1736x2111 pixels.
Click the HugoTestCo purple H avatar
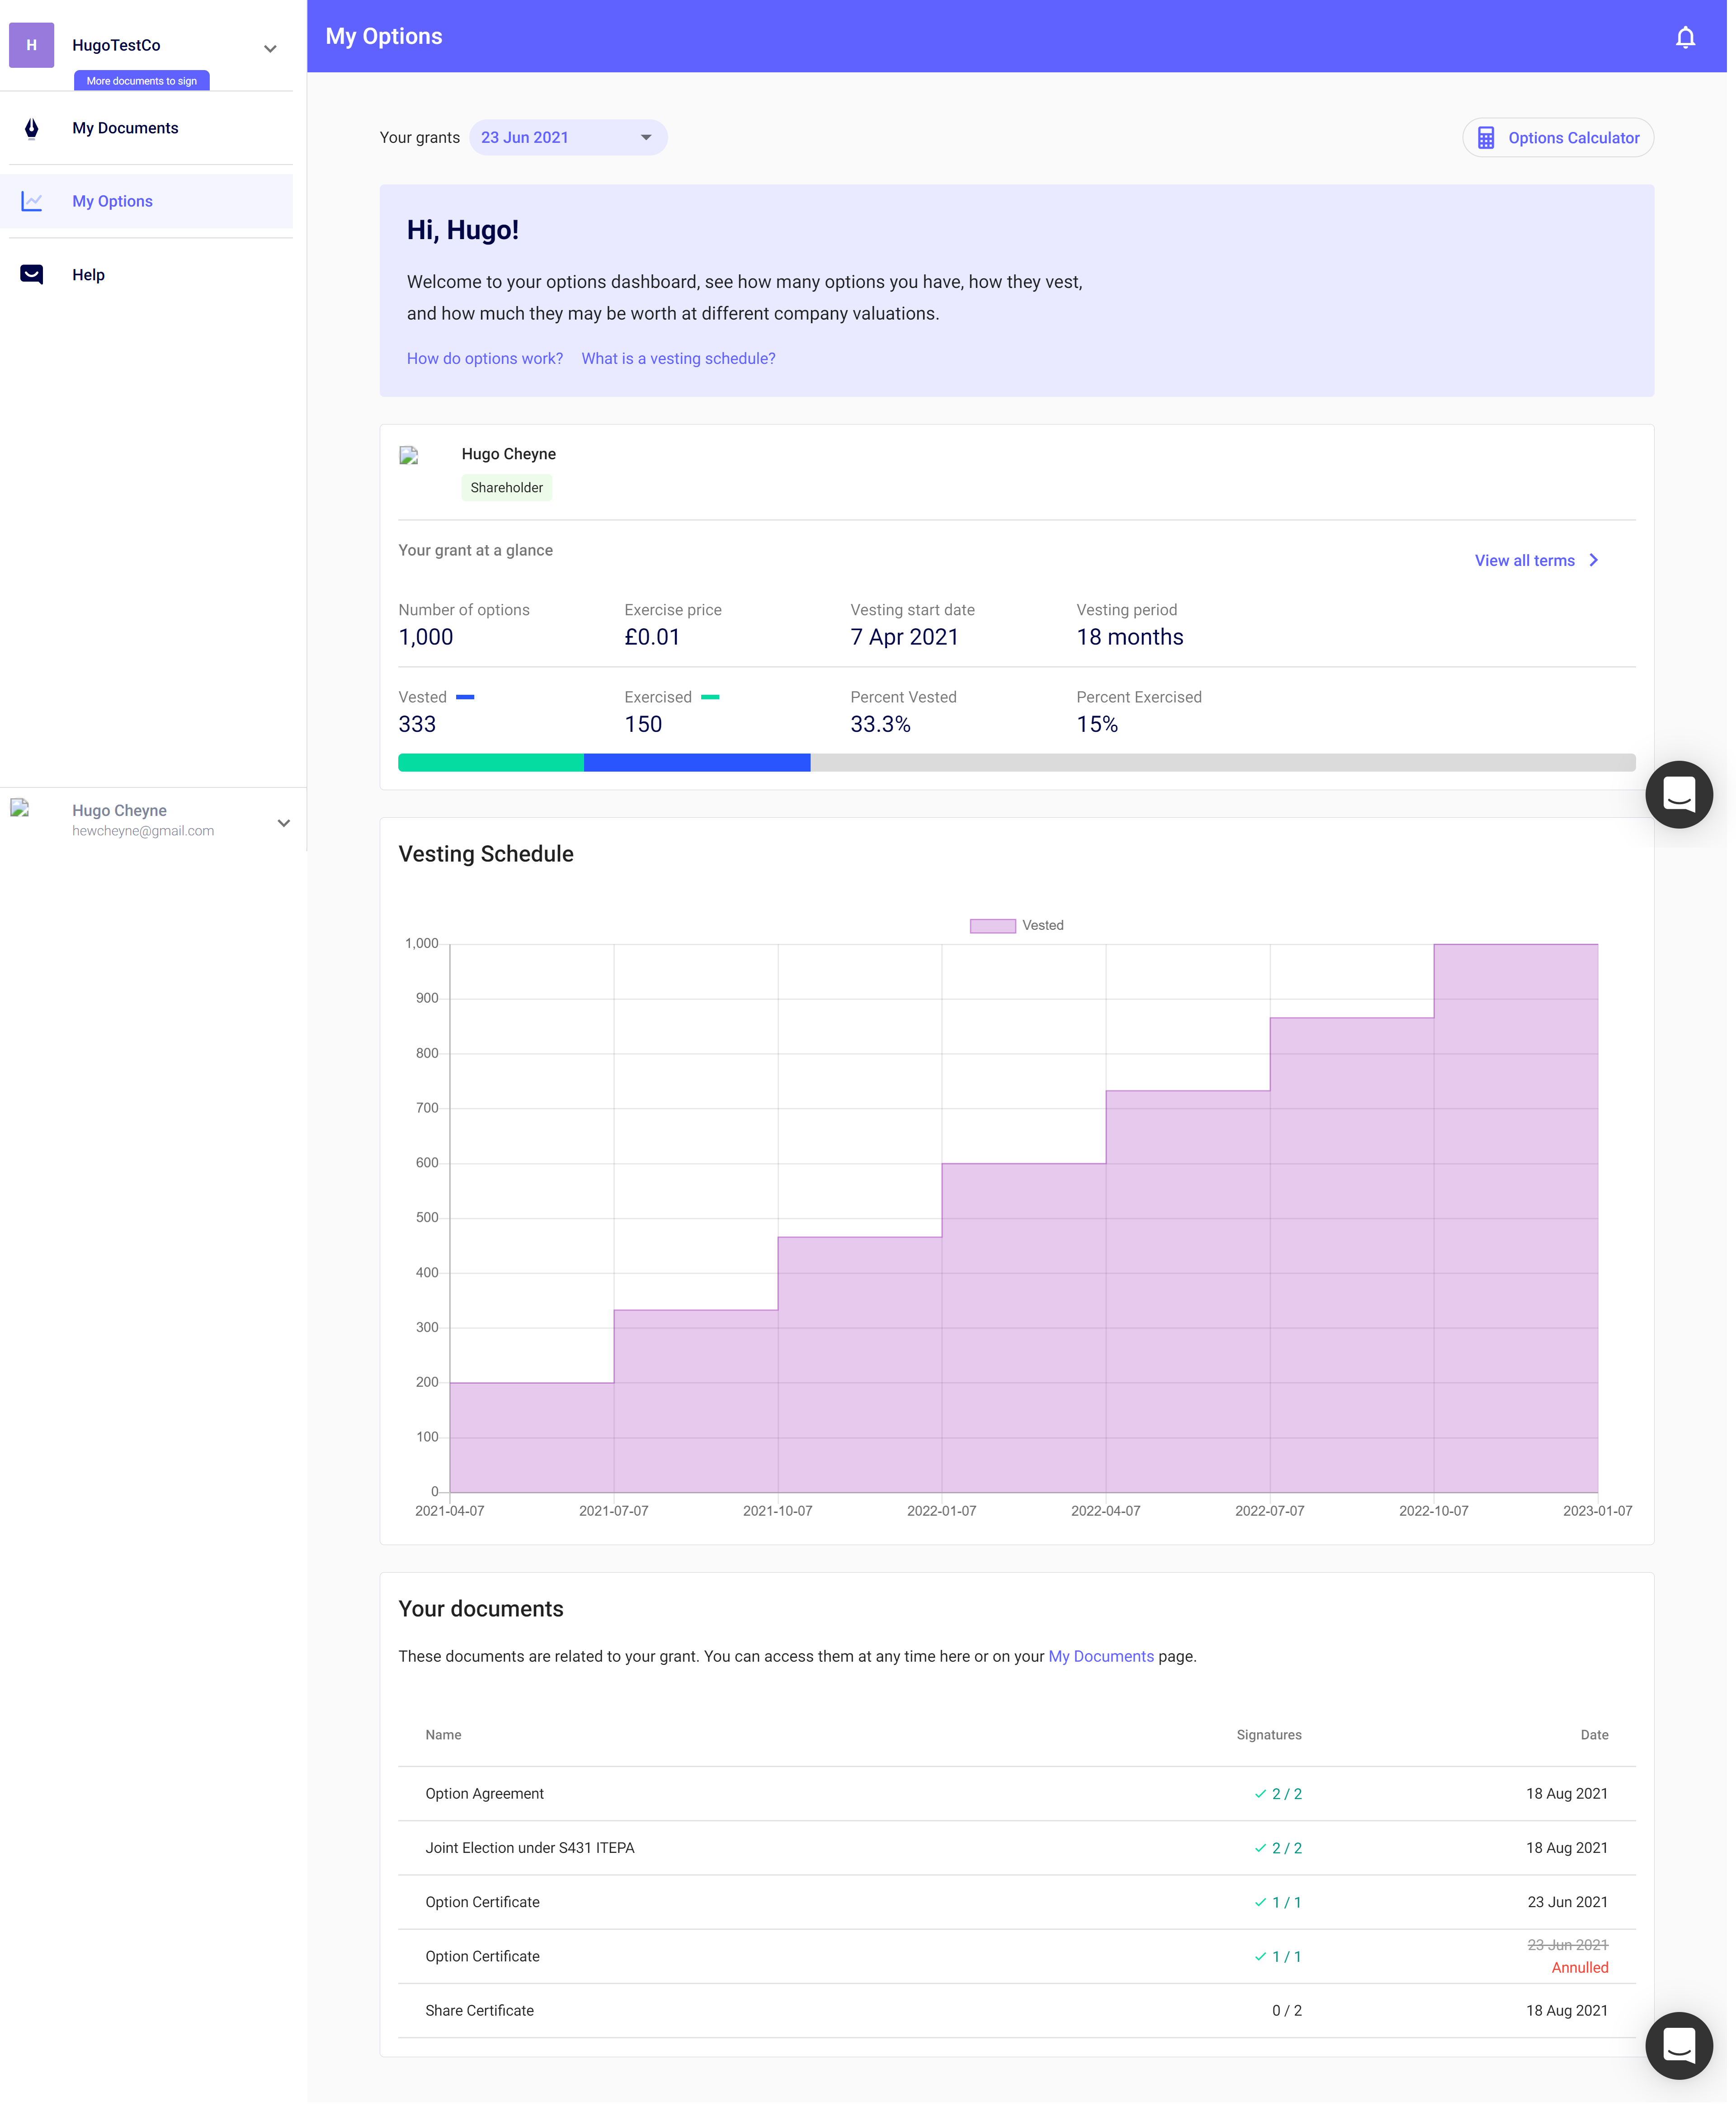32,45
